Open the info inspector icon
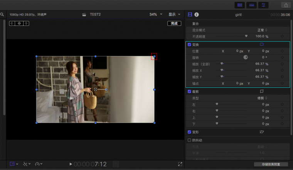293x170 pixels. click(196, 15)
